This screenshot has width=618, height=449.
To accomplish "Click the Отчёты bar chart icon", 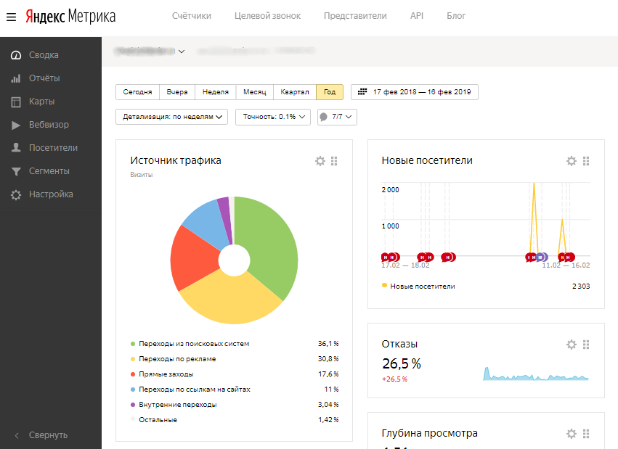I will [16, 78].
